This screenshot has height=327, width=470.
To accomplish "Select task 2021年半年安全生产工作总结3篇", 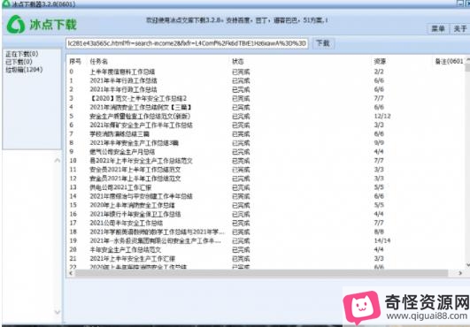I will pos(134,142).
